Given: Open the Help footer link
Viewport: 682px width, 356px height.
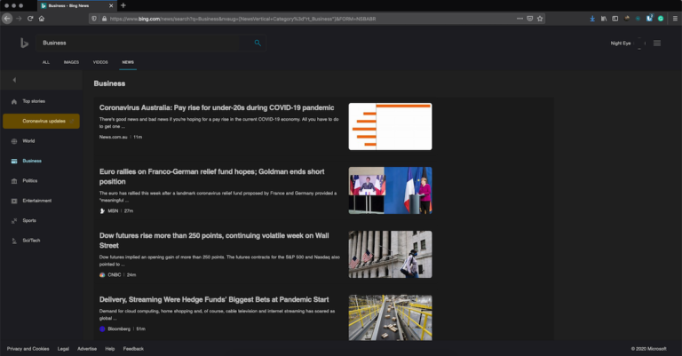Looking at the screenshot, I should tap(109, 349).
